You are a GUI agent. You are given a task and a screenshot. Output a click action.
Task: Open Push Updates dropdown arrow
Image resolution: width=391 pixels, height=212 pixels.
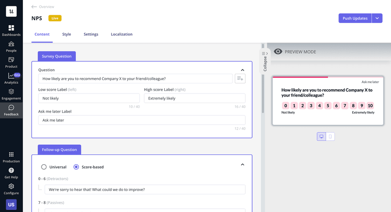click(377, 18)
